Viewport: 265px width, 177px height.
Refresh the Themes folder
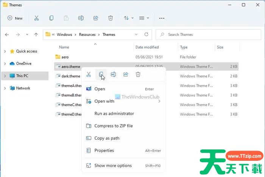[147, 34]
